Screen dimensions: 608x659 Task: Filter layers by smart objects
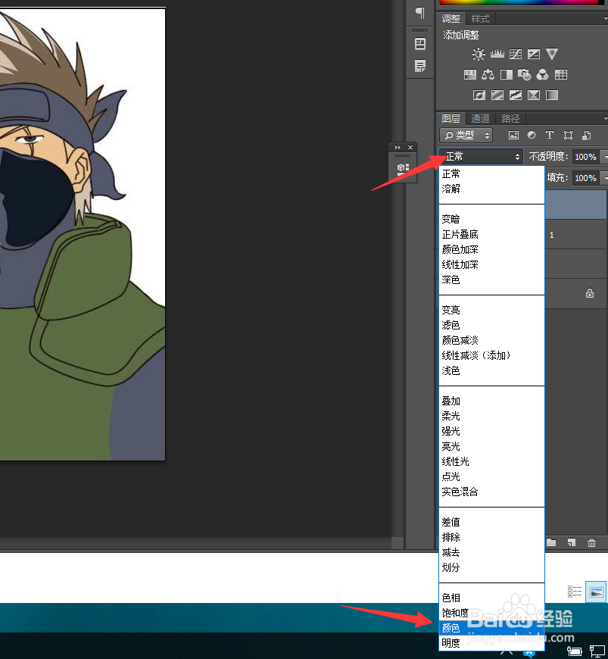click(587, 136)
